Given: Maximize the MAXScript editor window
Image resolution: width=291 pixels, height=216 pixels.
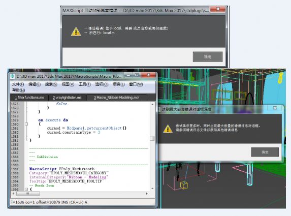Looking at the screenshot, I should click(x=137, y=75).
